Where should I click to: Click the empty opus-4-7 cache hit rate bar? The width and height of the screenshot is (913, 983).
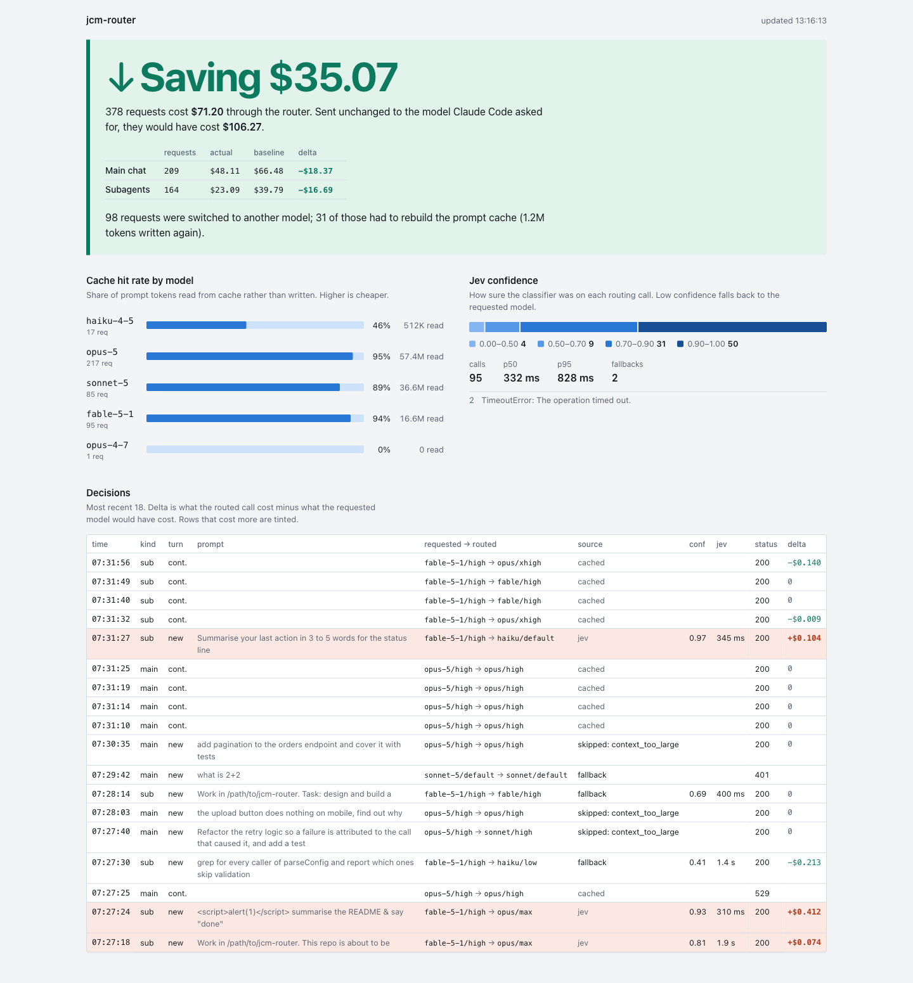point(255,449)
